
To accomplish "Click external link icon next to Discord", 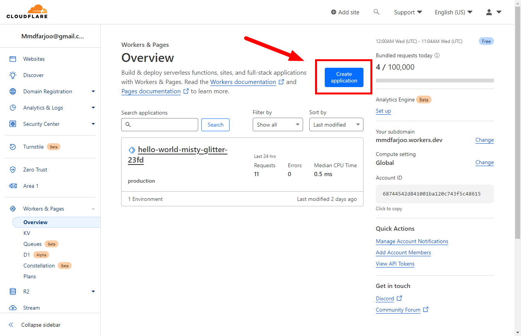I will pos(399,298).
